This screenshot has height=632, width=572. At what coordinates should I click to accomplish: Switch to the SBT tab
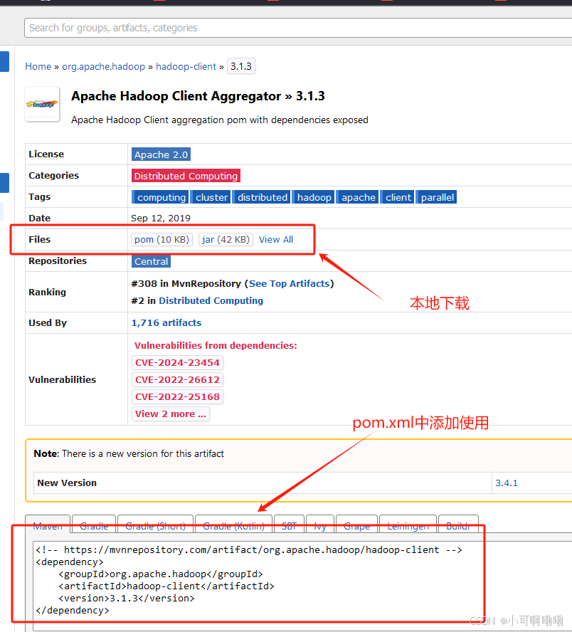(290, 525)
